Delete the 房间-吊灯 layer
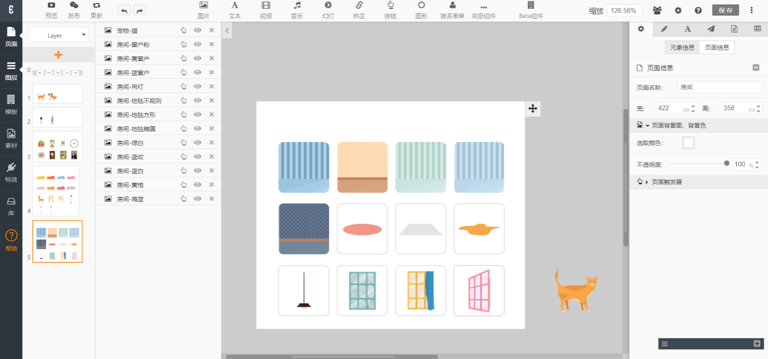This screenshot has width=768, height=359. tap(212, 86)
